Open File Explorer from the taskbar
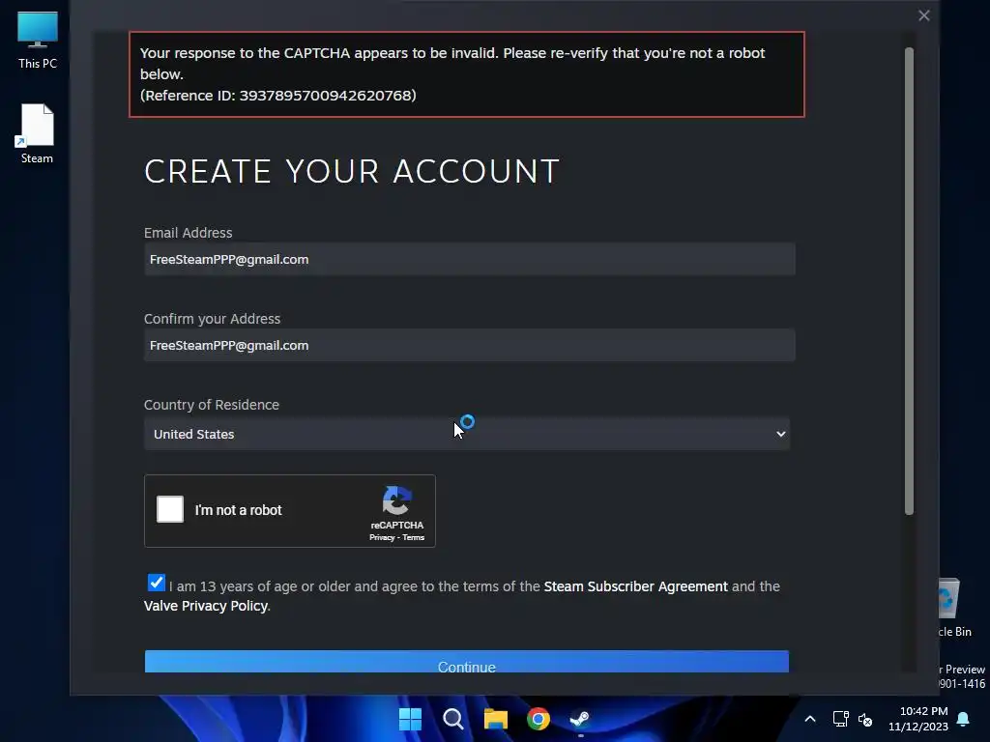Viewport: 990px width, 742px height. [496, 719]
